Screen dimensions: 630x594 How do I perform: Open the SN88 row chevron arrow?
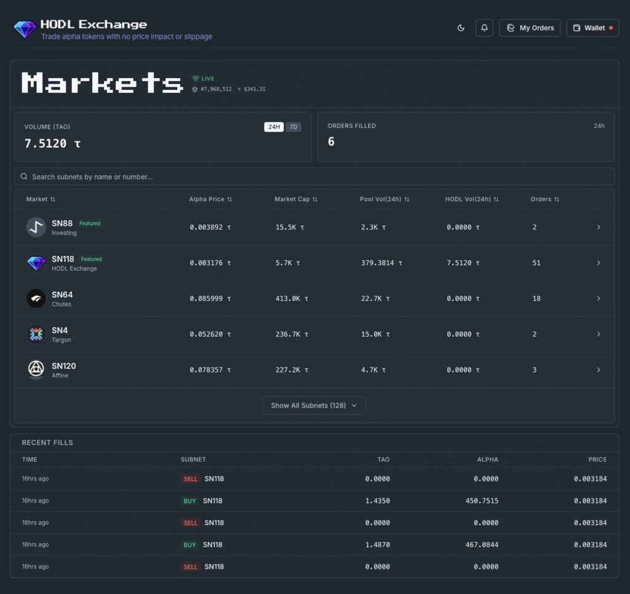click(x=599, y=227)
